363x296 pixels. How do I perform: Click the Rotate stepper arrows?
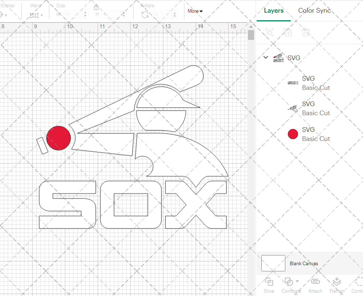pos(175,14)
